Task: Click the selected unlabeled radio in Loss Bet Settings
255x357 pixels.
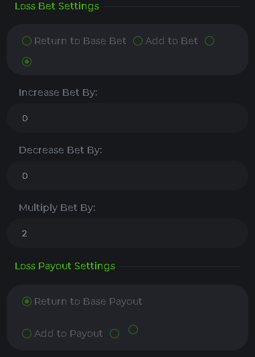Action: (27, 62)
